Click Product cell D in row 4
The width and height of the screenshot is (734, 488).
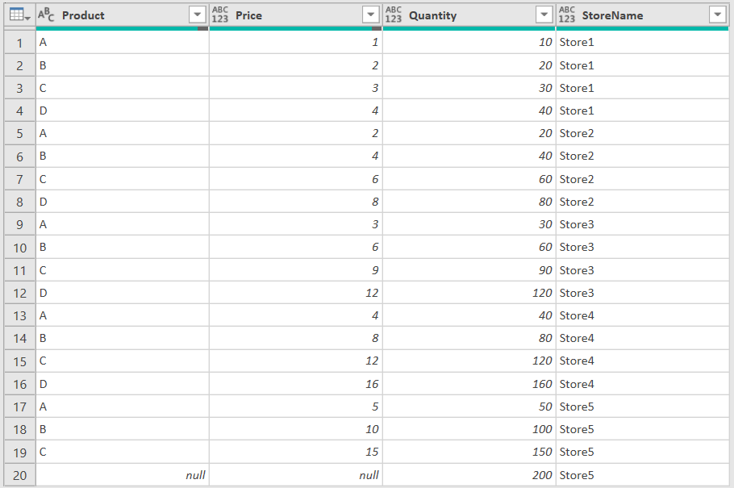coord(123,111)
